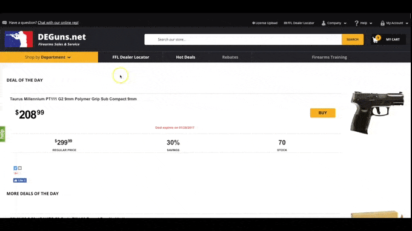Screen dimensions: 412x231
Task: Expand the Help dropdown arrow
Action: [371, 23]
